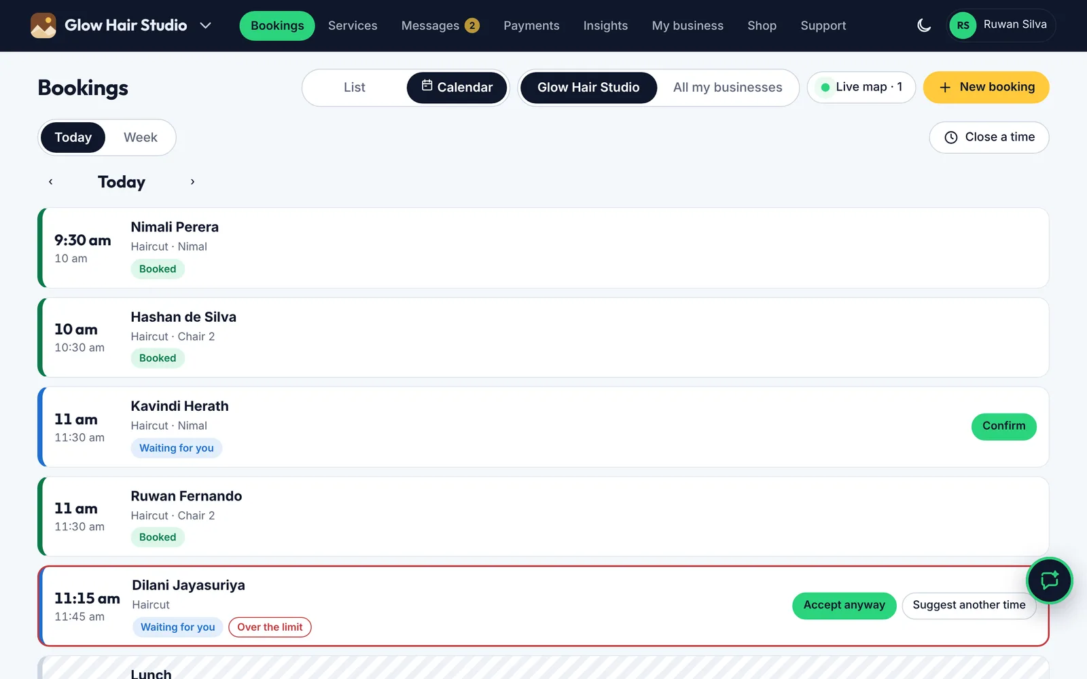Image resolution: width=1087 pixels, height=679 pixels.
Task: Confirm Kavindi Herath's booking
Action: point(1003,426)
